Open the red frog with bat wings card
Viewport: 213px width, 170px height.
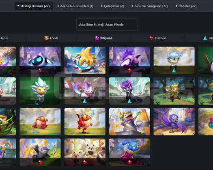point(85,121)
